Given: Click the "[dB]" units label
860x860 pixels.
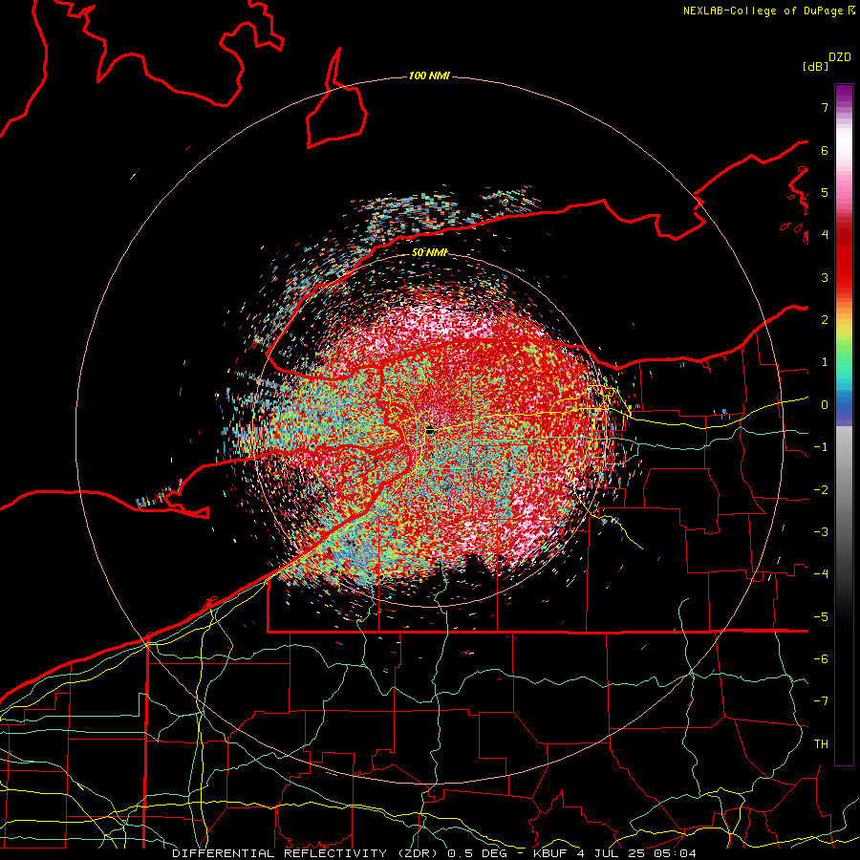Looking at the screenshot, I should click(x=815, y=66).
